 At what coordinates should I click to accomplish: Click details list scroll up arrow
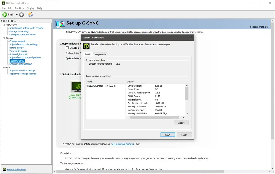(x=187, y=86)
